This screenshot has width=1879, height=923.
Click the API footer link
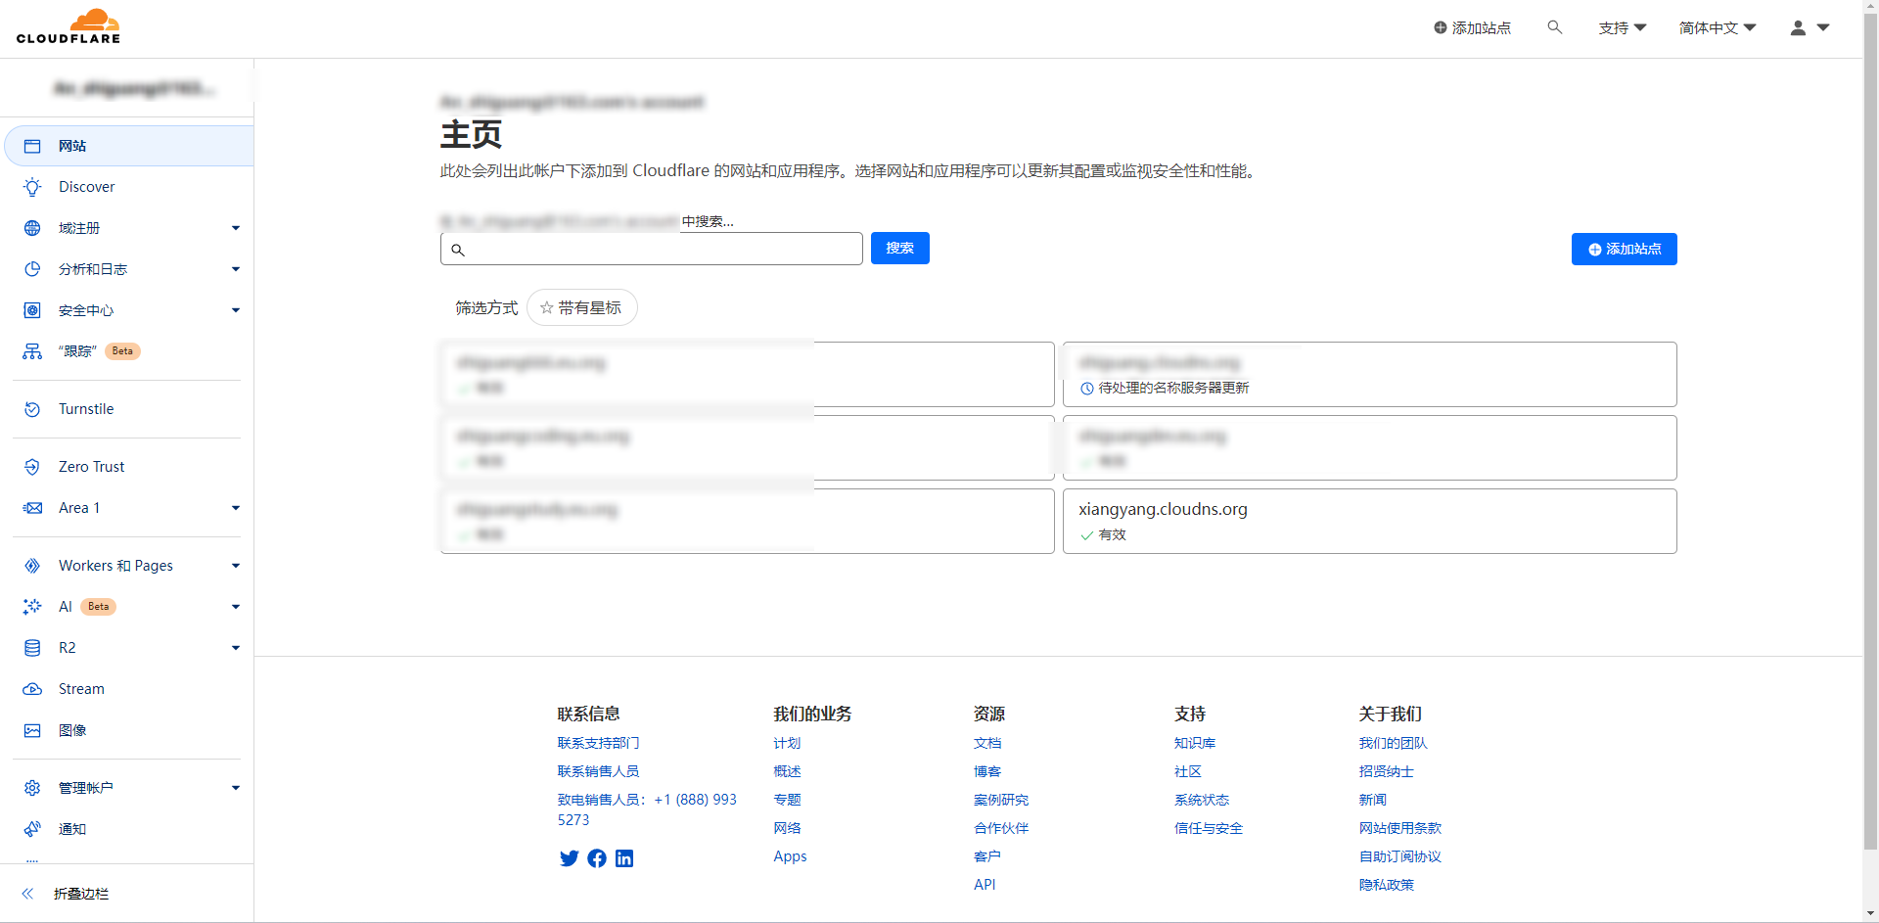pos(985,884)
